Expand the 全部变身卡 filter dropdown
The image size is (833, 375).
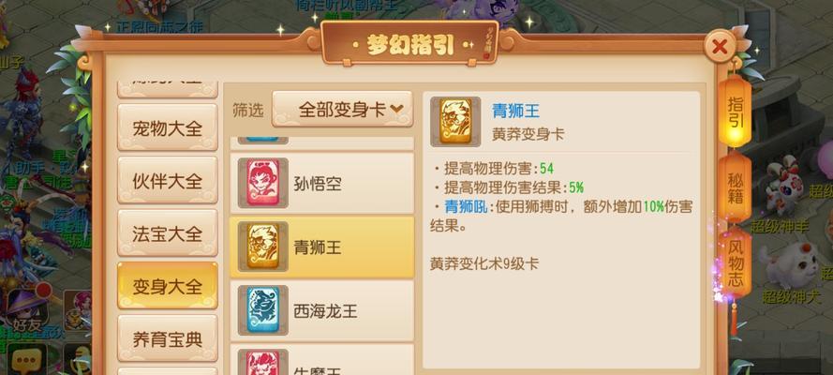(342, 109)
